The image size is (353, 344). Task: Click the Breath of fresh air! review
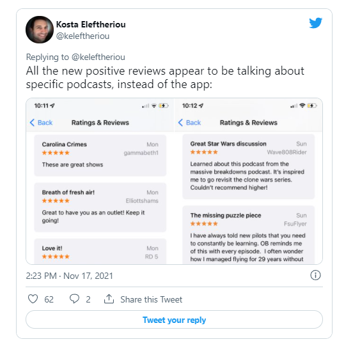click(100, 207)
